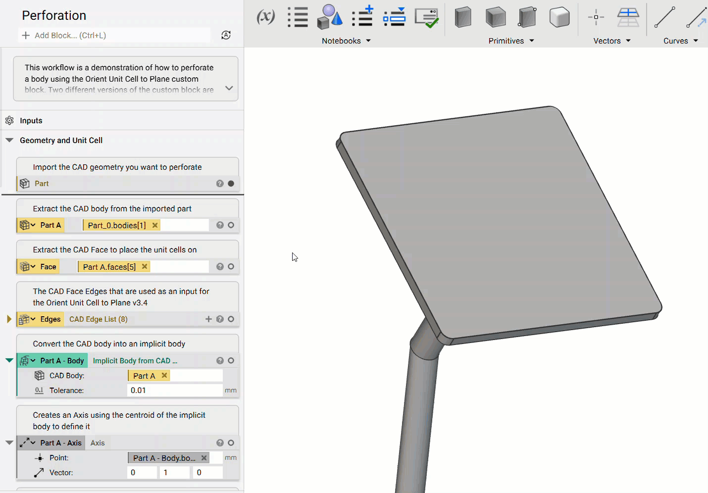Viewport: 708px width, 493px height.
Task: Click help icon on Edges row
Action: 220,319
